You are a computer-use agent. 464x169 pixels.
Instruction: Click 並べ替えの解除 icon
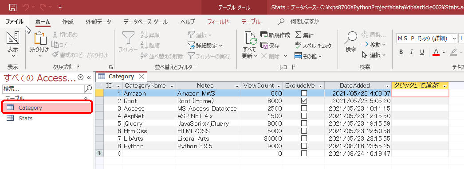(x=144, y=56)
